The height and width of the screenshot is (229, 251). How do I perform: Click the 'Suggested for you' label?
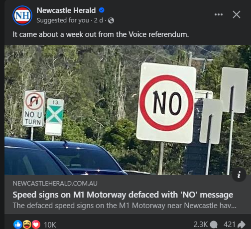[63, 20]
